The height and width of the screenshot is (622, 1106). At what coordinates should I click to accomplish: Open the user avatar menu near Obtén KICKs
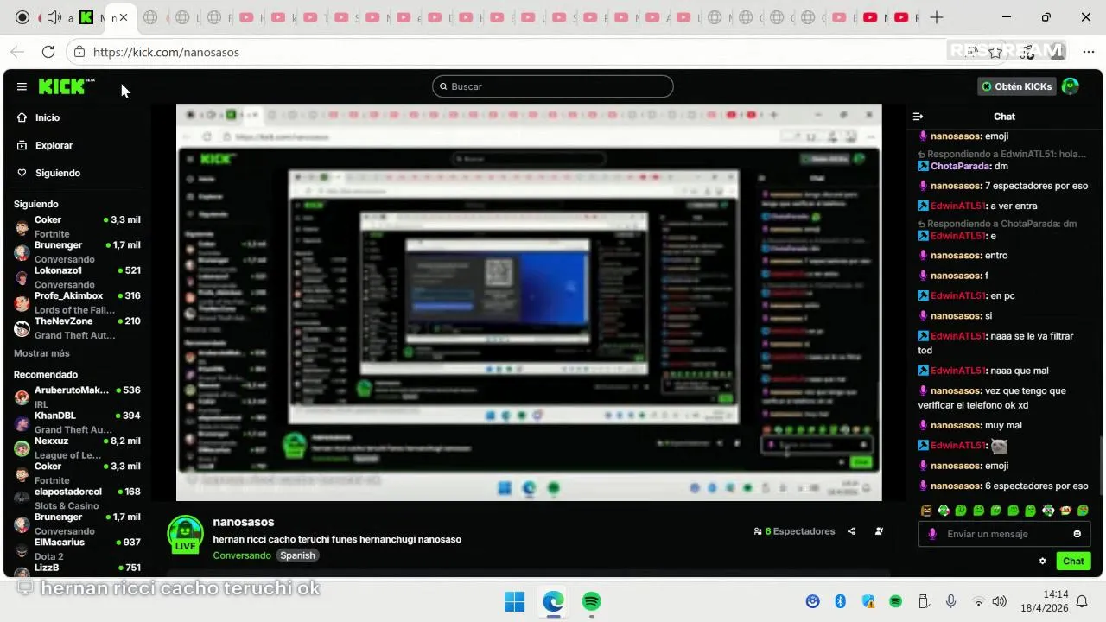coord(1071,86)
